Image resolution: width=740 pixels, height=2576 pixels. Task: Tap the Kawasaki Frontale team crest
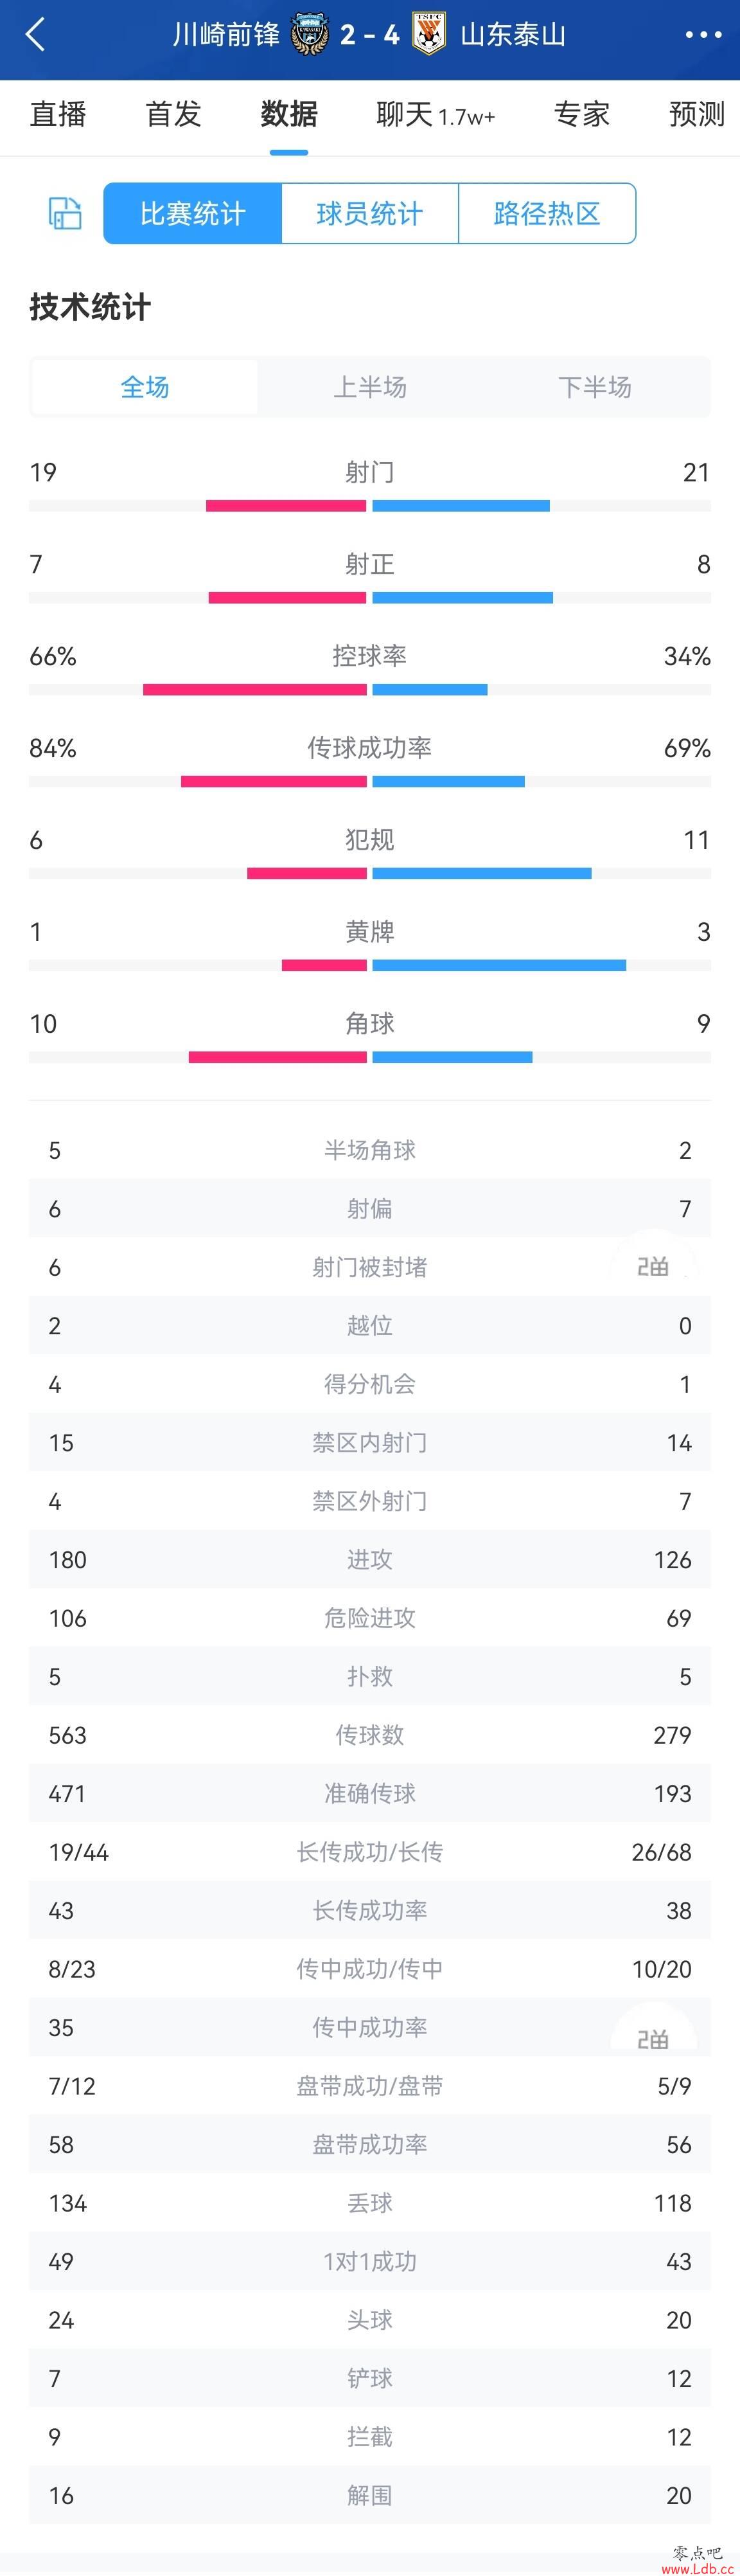coord(310,35)
